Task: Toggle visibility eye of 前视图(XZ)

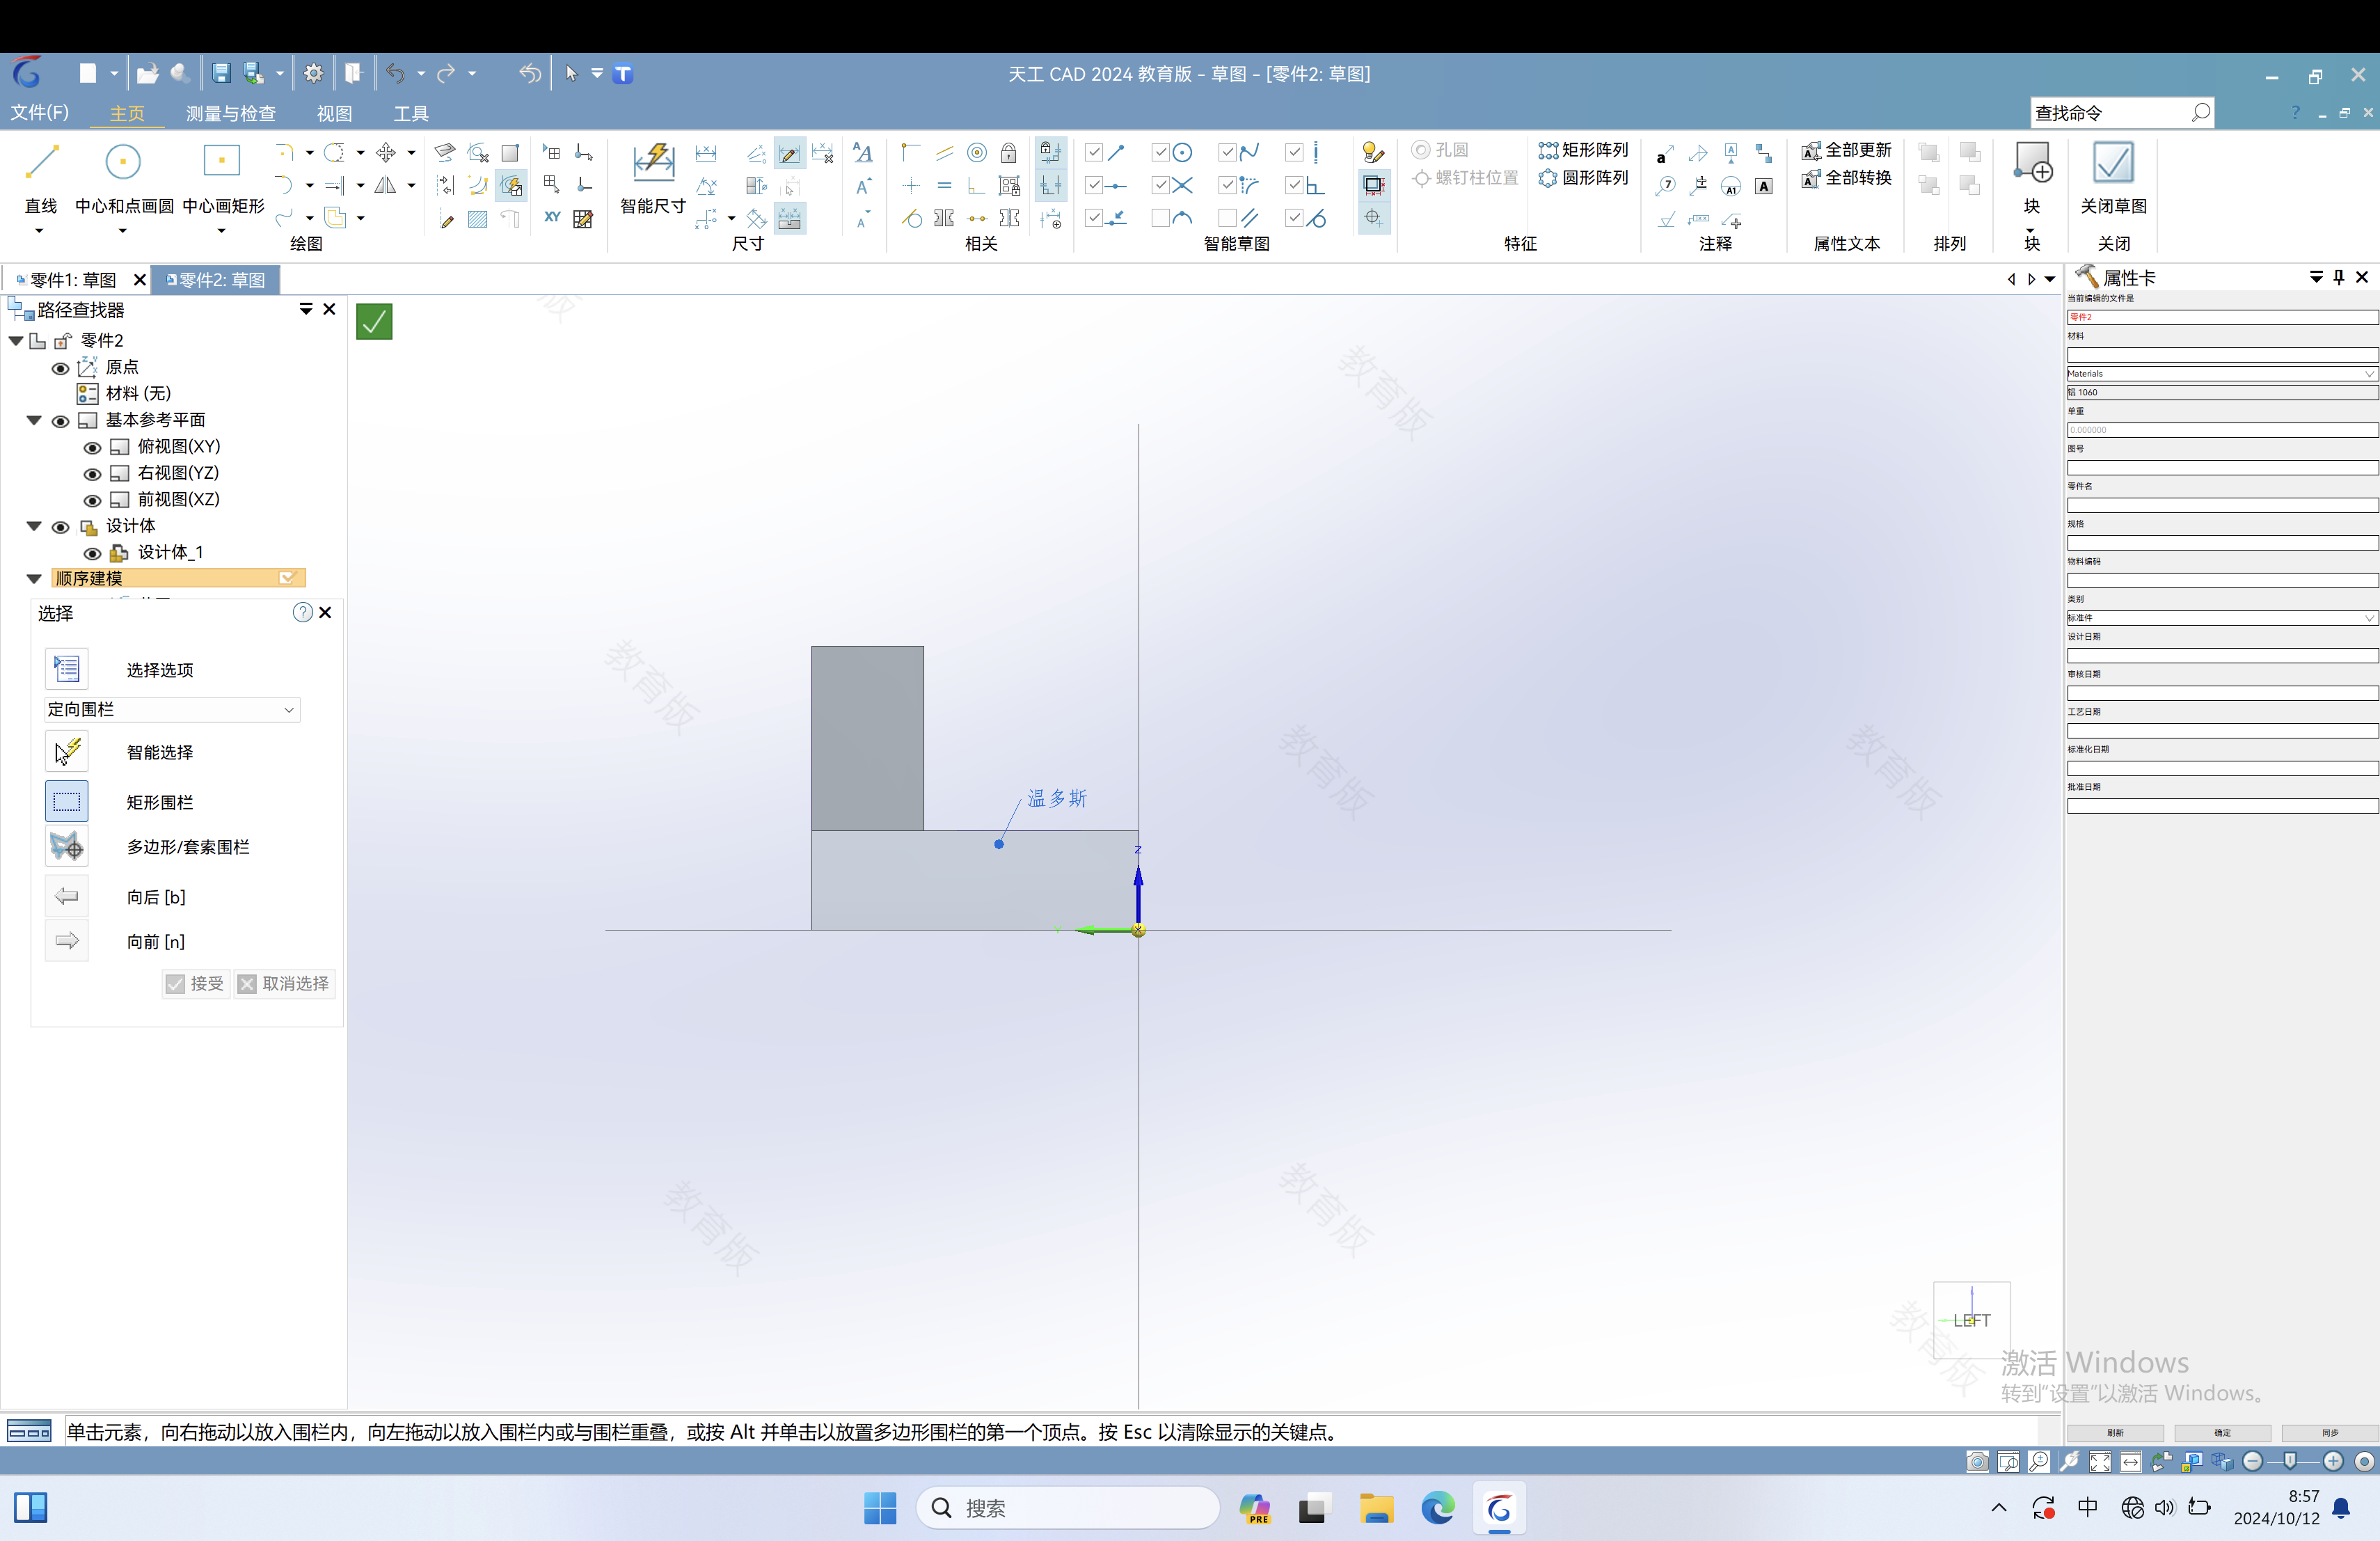Action: (92, 500)
